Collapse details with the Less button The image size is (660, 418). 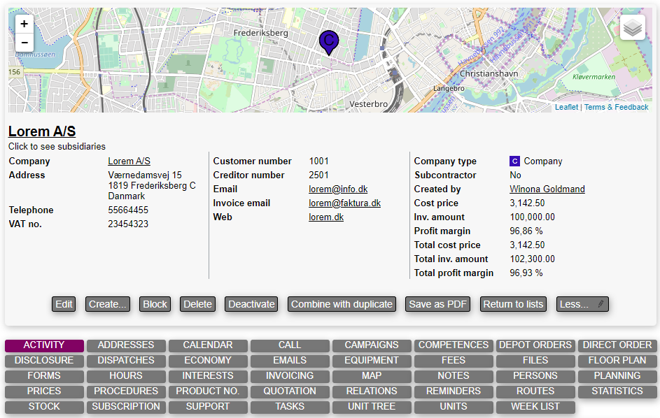(x=582, y=304)
